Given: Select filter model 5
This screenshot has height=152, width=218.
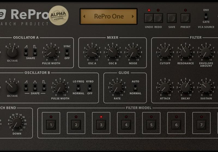Looking at the screenshot, I should tap(151, 125).
